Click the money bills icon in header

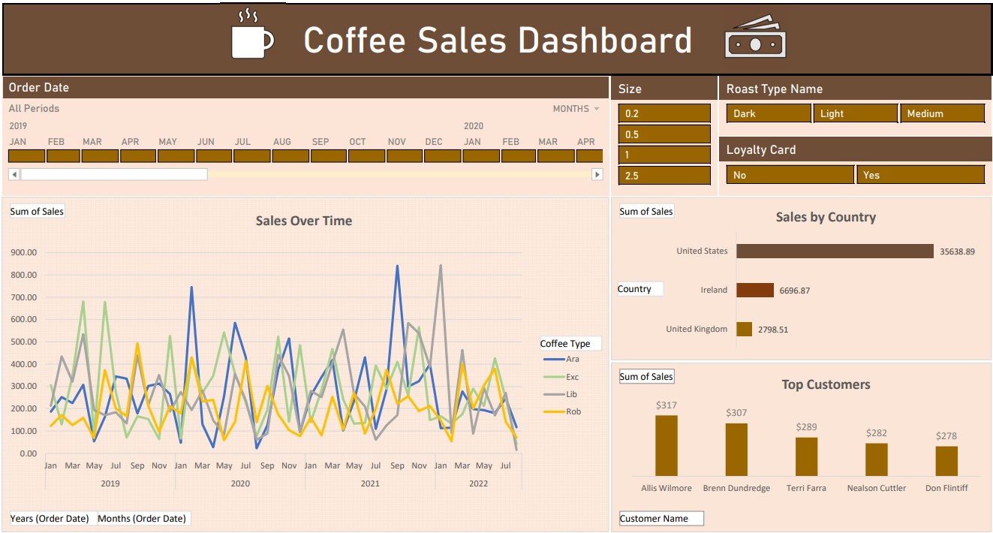(755, 38)
